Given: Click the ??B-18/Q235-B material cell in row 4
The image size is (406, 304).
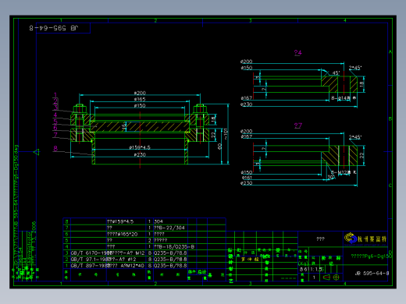Looking at the screenshot, I should [x=174, y=246].
